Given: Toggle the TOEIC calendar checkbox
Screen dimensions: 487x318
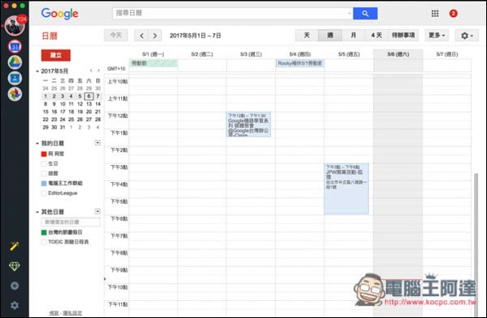Looking at the screenshot, I should point(44,242).
